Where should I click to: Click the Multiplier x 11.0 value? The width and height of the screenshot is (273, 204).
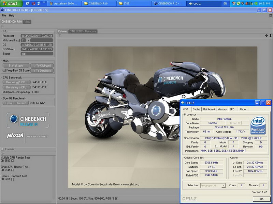click(211, 167)
